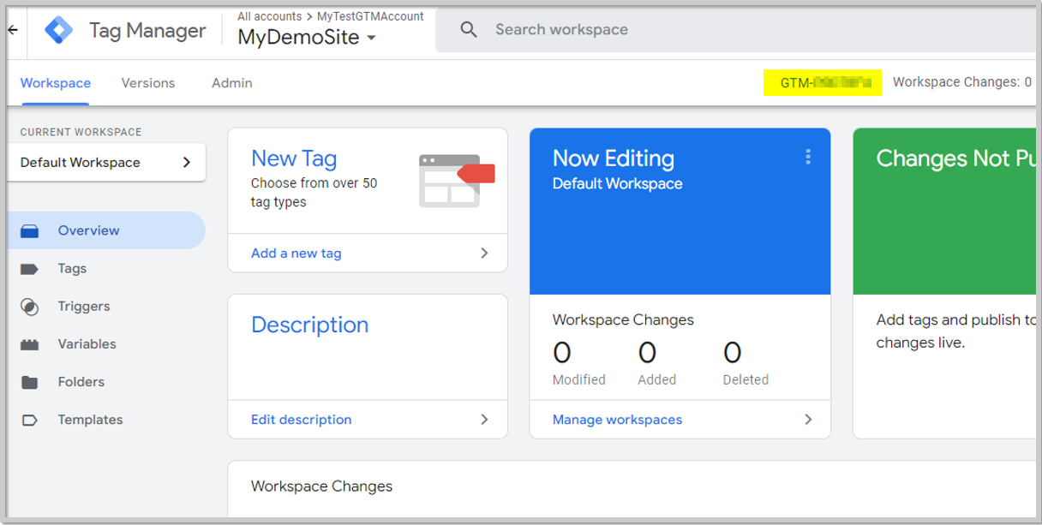This screenshot has height=525, width=1042.
Task: Click chevron next to Add a new tag
Action: [x=484, y=254]
